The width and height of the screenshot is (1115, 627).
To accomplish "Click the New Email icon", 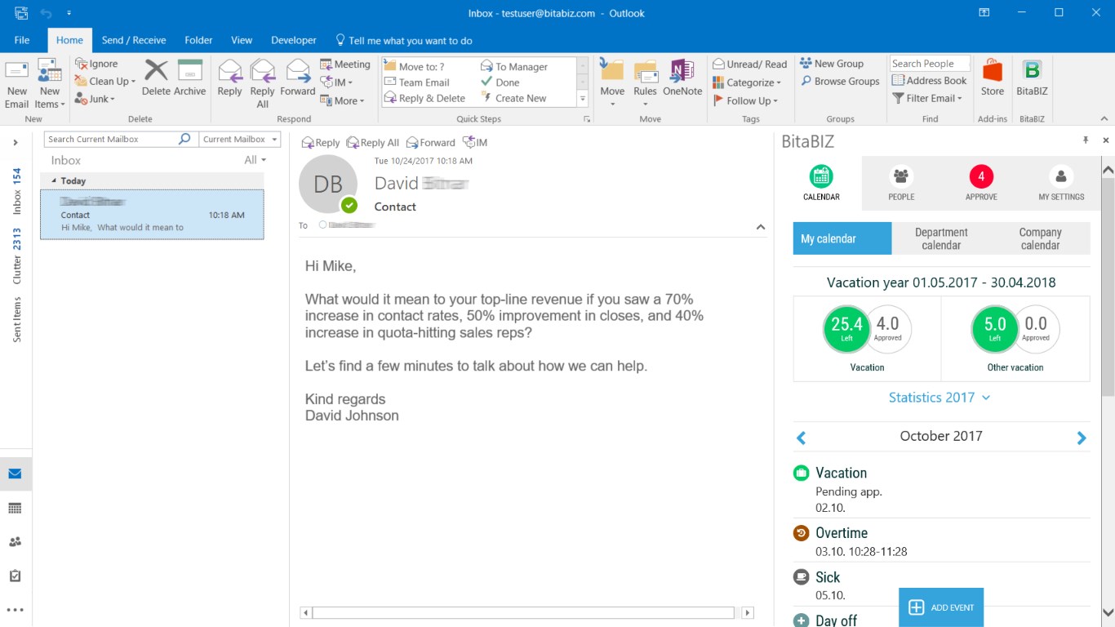I will 17,83.
